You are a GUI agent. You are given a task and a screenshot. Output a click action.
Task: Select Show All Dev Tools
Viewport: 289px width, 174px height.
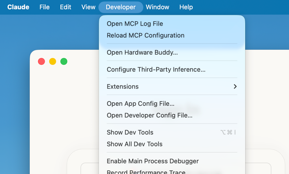[135, 144]
